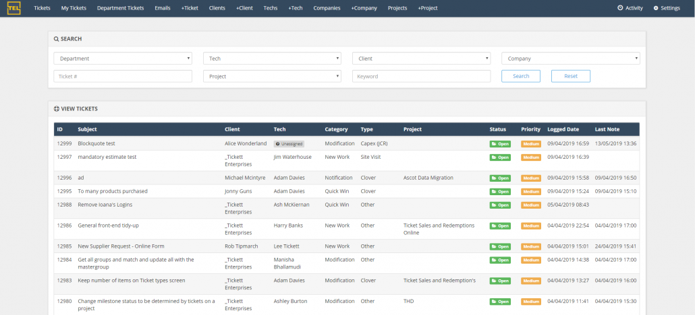Select +Ticket to add a ticket
The height and width of the screenshot is (315, 695).
point(190,8)
